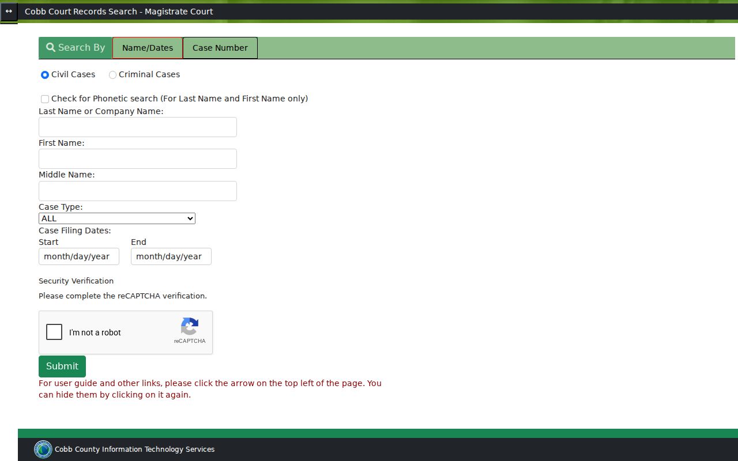This screenshot has width=738, height=461.
Task: Click the reCAPTCHA logo icon
Action: [190, 327]
